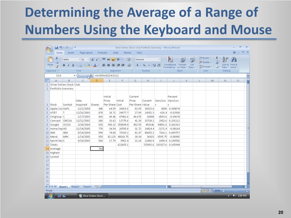Click Silver Dollars Stock taskbar button
This screenshot has height=218, width=291.
[93, 196]
